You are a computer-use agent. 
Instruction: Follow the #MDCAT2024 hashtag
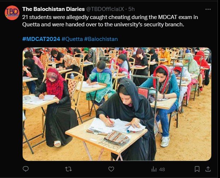click(x=41, y=39)
